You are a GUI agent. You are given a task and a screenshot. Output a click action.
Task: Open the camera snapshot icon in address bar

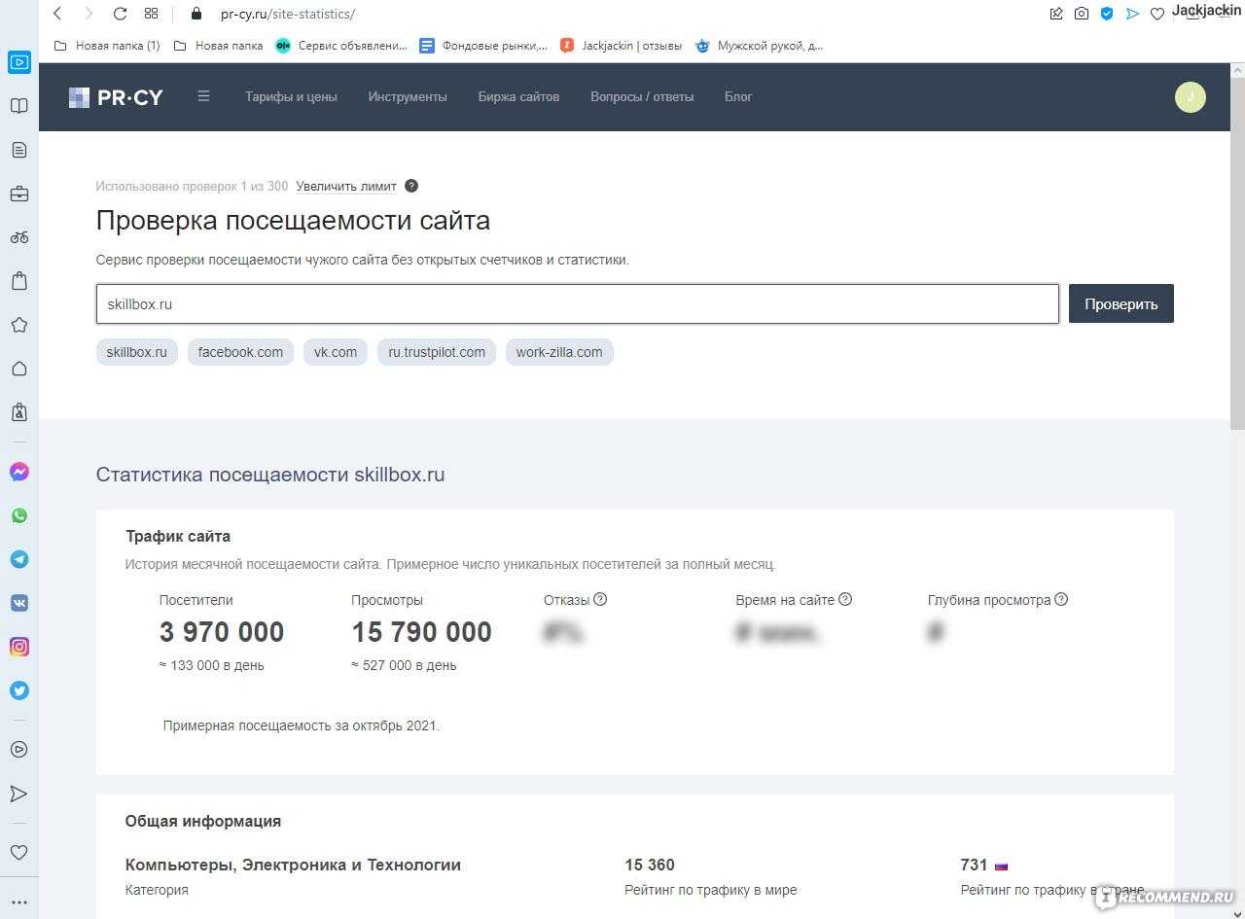pos(1082,14)
